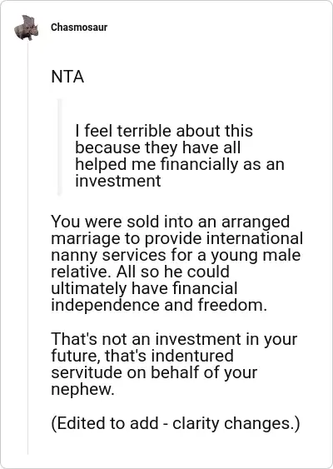
Task: Click the '(Edited to add - clarity changes.)' note
Action: [176, 423]
